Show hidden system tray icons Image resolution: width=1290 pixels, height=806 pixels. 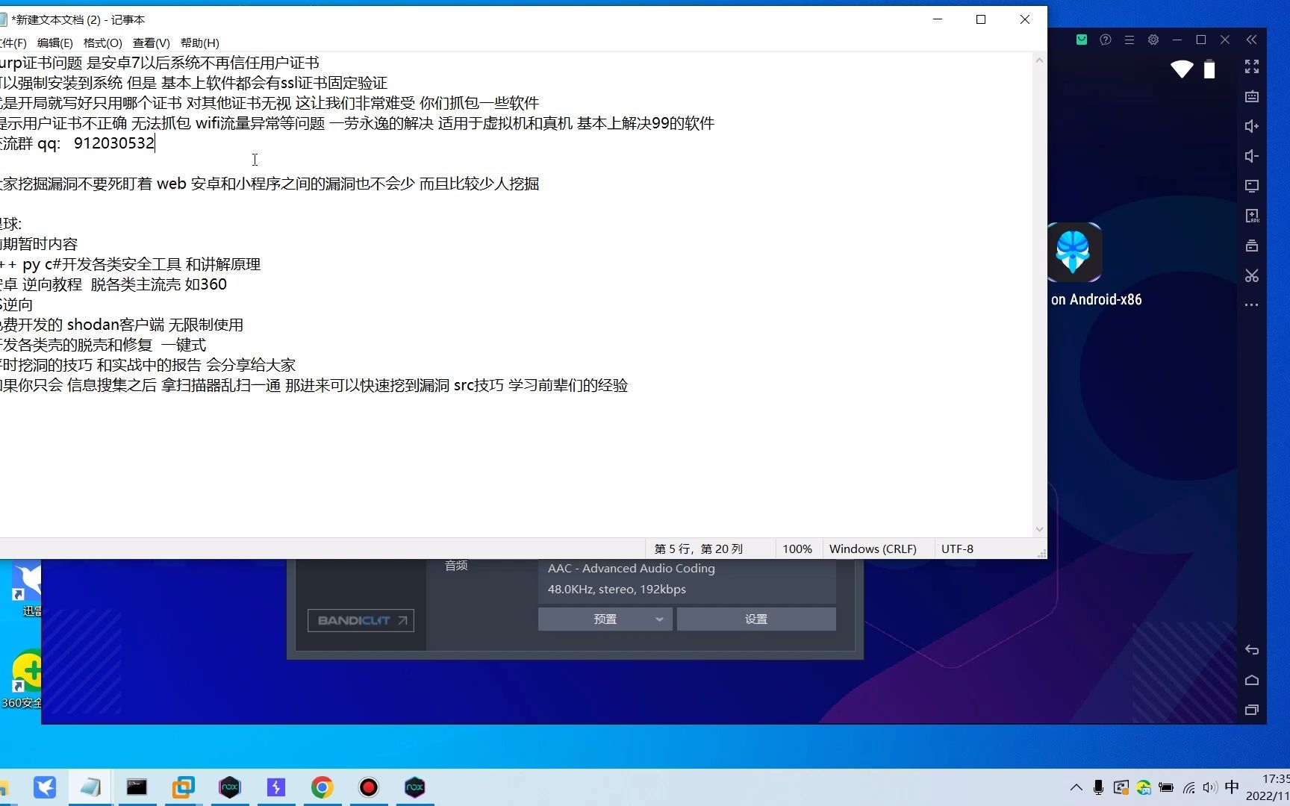pyautogui.click(x=1076, y=787)
